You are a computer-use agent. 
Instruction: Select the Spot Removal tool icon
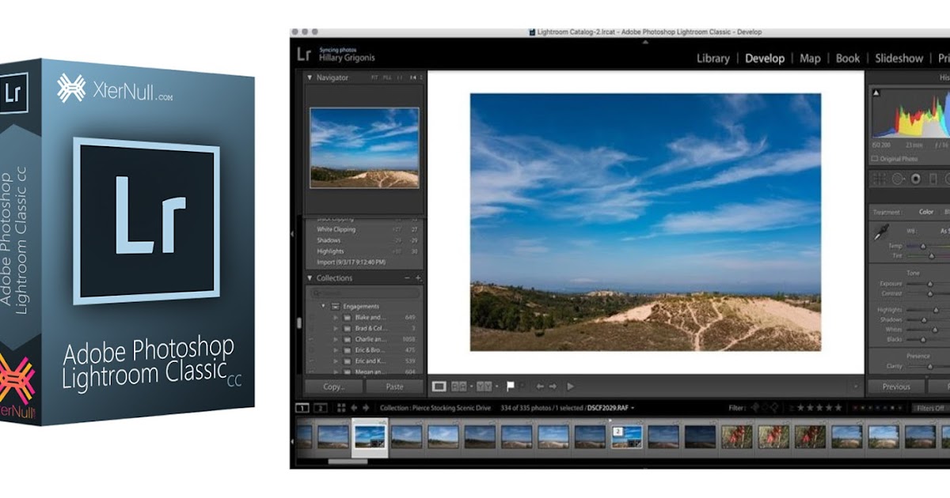point(898,179)
